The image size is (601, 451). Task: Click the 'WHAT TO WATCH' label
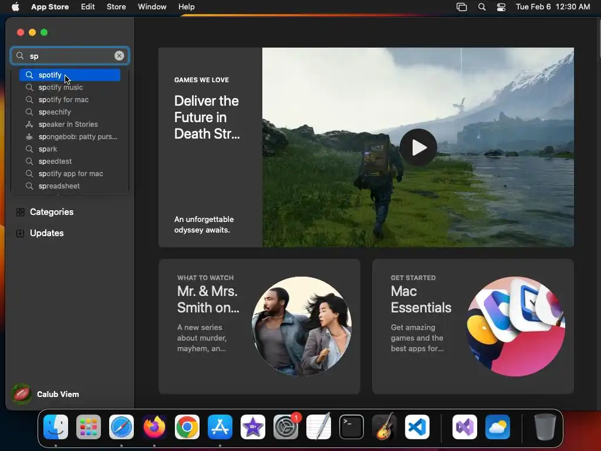click(x=205, y=278)
